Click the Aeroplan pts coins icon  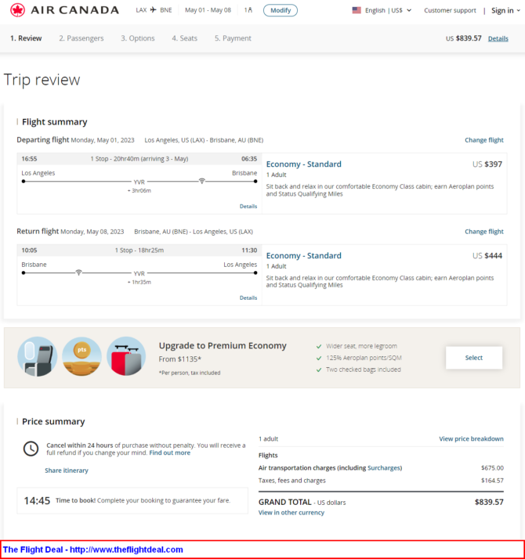tap(81, 356)
